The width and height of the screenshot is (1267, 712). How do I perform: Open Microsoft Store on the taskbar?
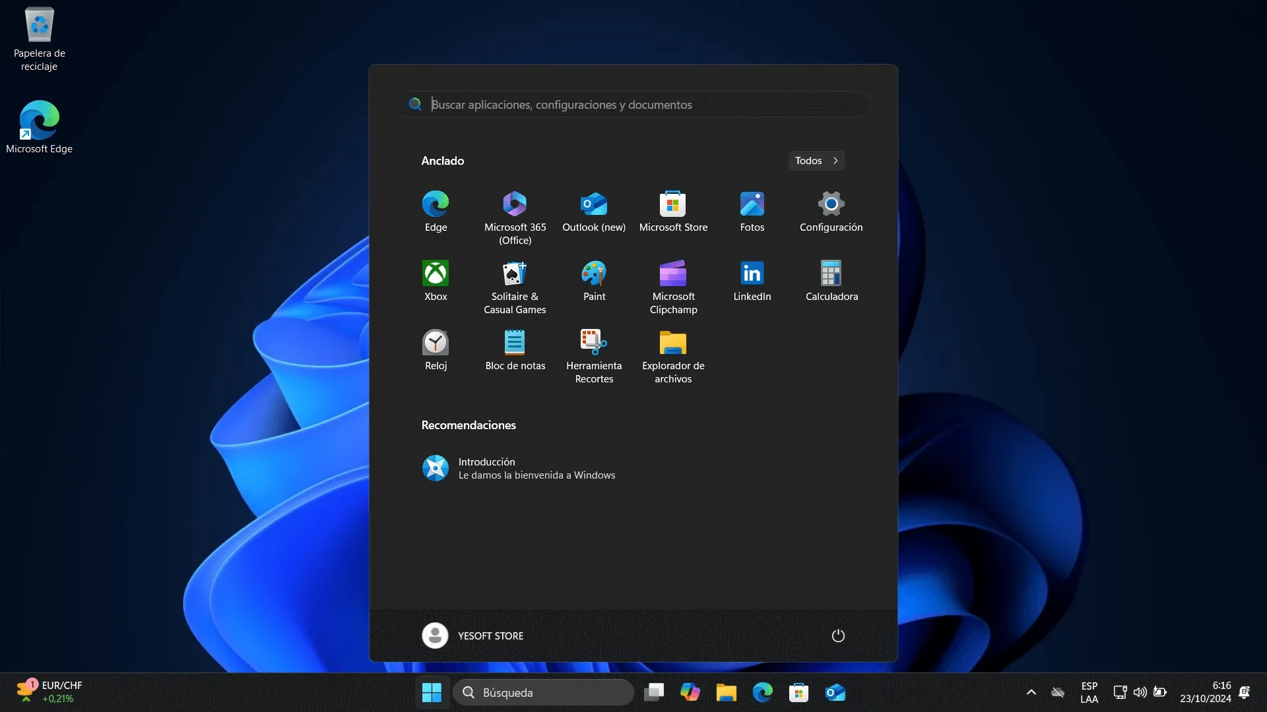[799, 692]
